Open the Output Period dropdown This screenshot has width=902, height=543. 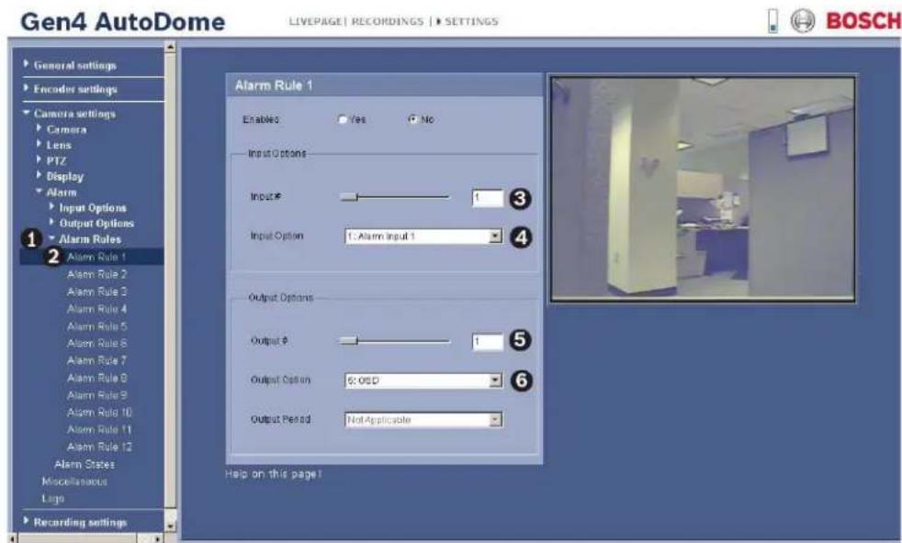[x=423, y=419]
